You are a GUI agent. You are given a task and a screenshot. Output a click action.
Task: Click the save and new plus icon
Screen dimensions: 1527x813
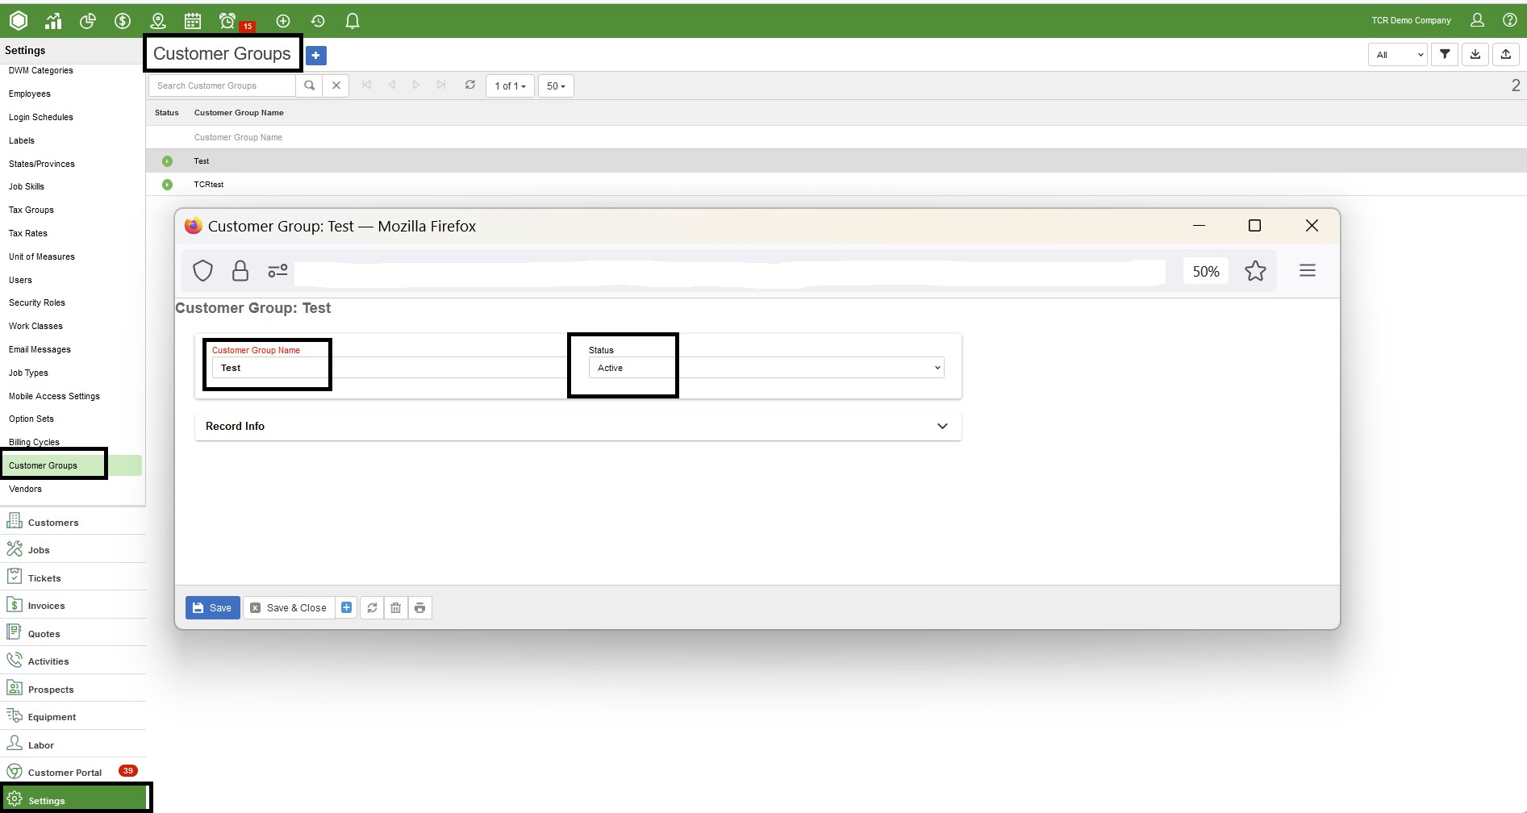(x=346, y=608)
